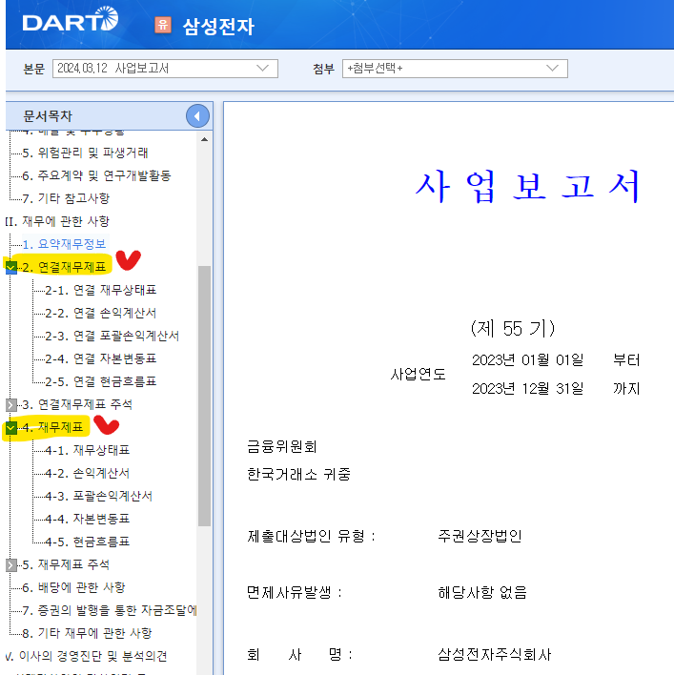Open 4-5. 현금흐름표
Viewport: 674px width, 675px height.
click(88, 542)
